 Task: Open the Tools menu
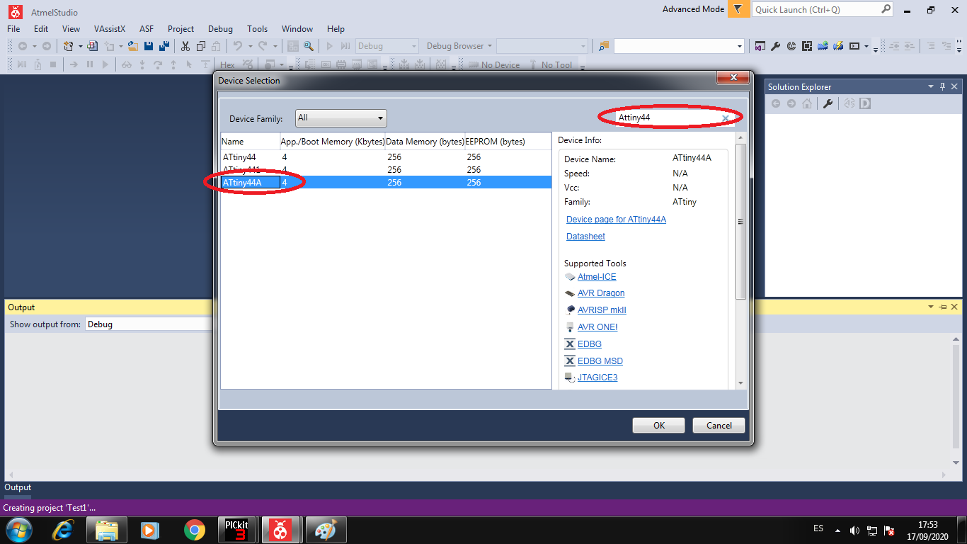tap(257, 29)
